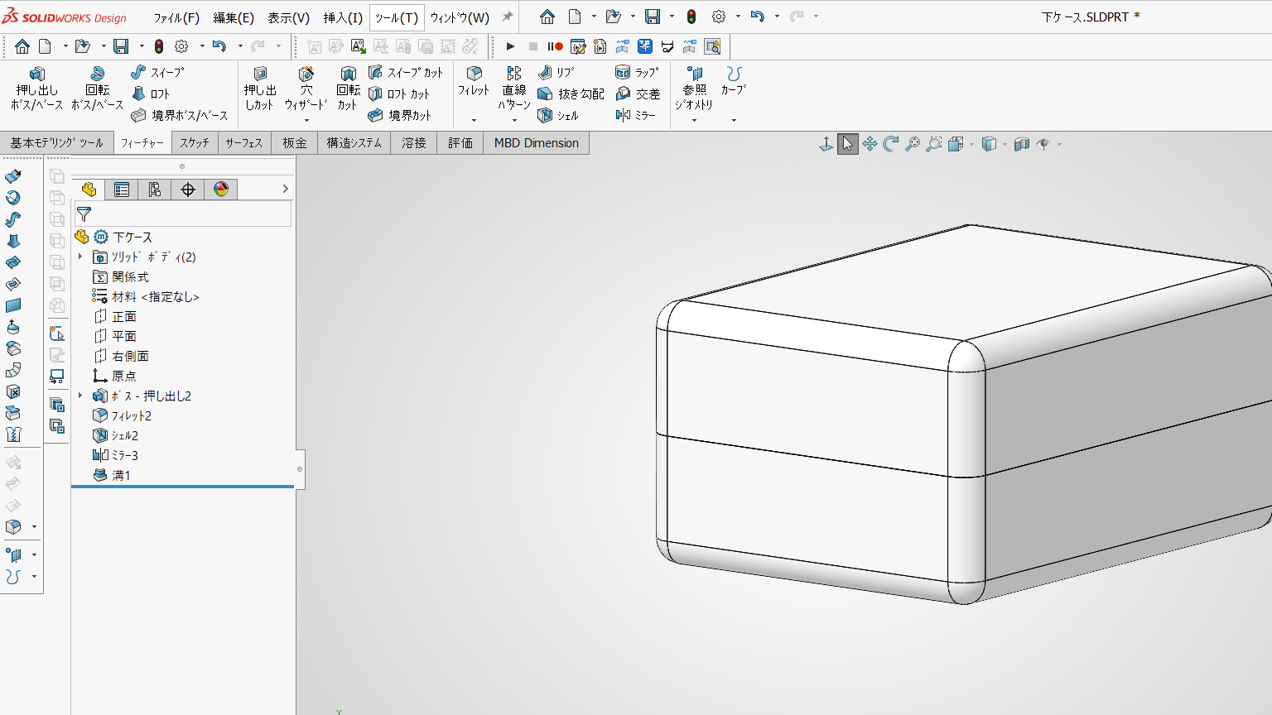This screenshot has width=1272, height=715.
Task: Click the 抜き勾配 draft tool
Action: [x=571, y=94]
